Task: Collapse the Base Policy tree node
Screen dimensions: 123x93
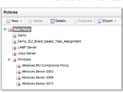Action: [5, 29]
